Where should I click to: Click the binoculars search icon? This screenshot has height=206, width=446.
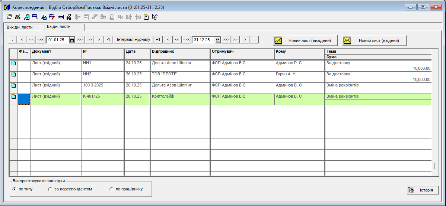point(69,17)
